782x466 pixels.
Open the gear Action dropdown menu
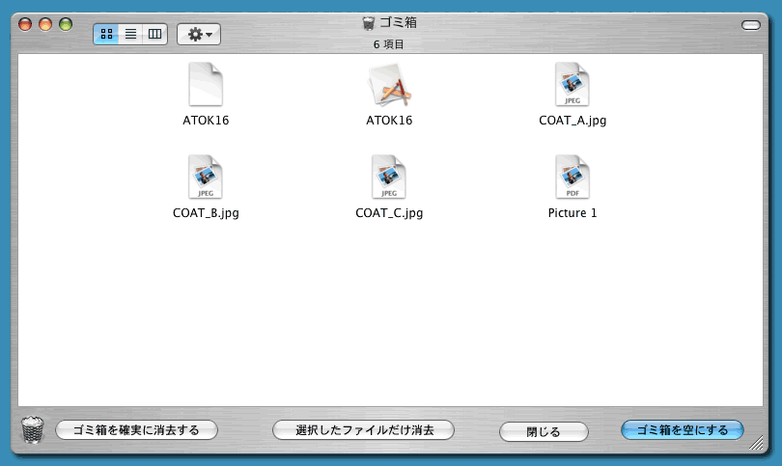point(199,35)
